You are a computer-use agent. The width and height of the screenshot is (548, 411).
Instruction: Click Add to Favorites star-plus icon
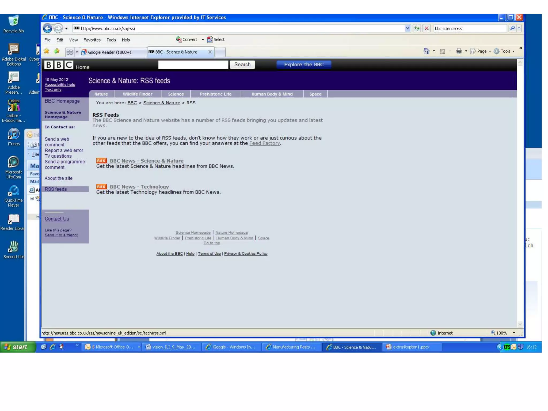coord(56,51)
